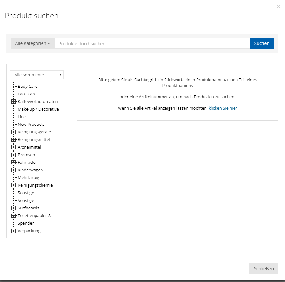
Task: Focus the 'Produkte durchsuchen' search field
Action: point(152,43)
